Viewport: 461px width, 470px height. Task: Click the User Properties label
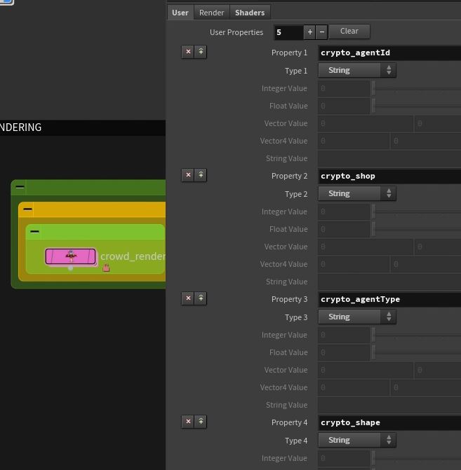[236, 32]
